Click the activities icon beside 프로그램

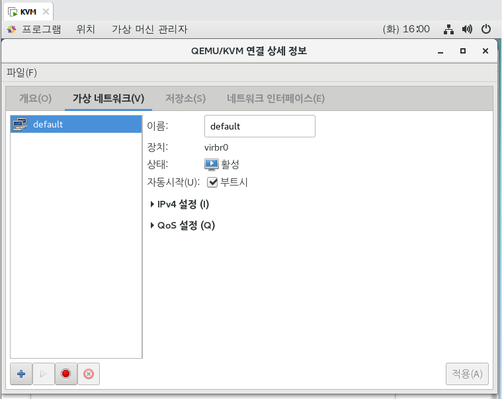pos(12,30)
